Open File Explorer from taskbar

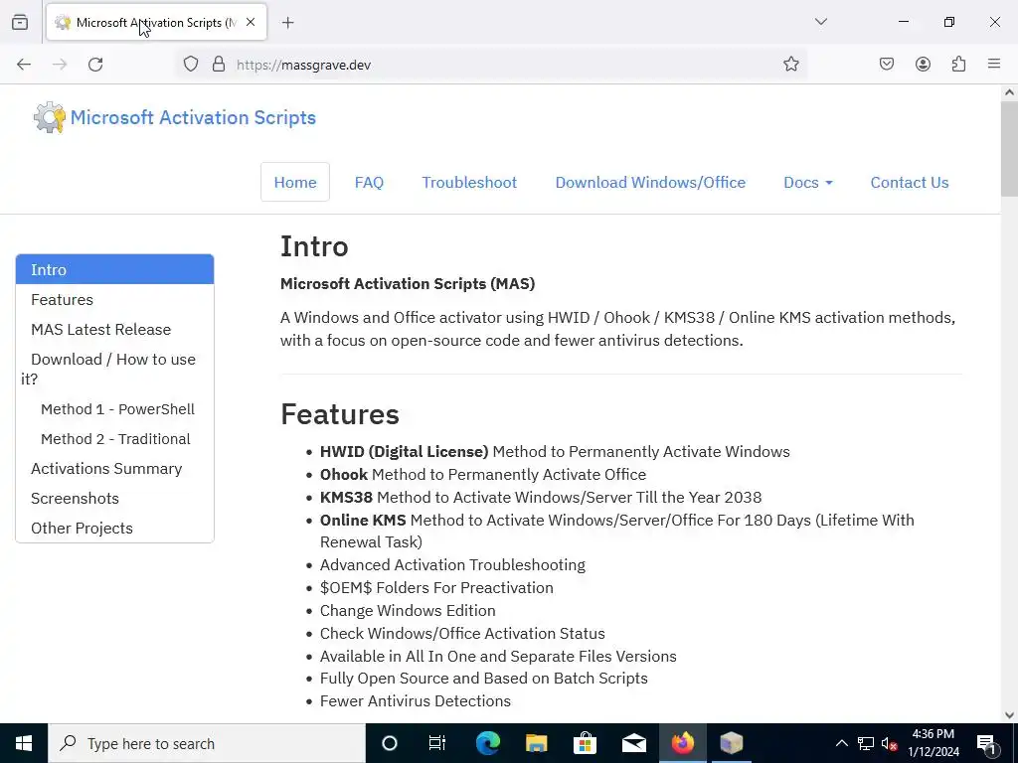[536, 743]
